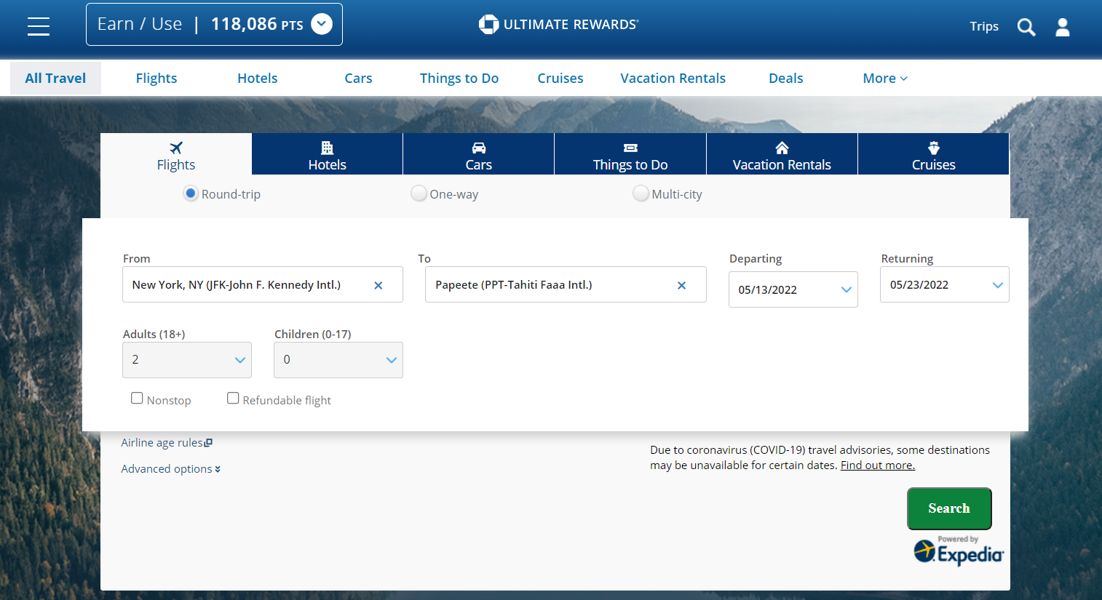1102x600 pixels.
Task: Check the Refundable flight option
Action: click(x=233, y=398)
